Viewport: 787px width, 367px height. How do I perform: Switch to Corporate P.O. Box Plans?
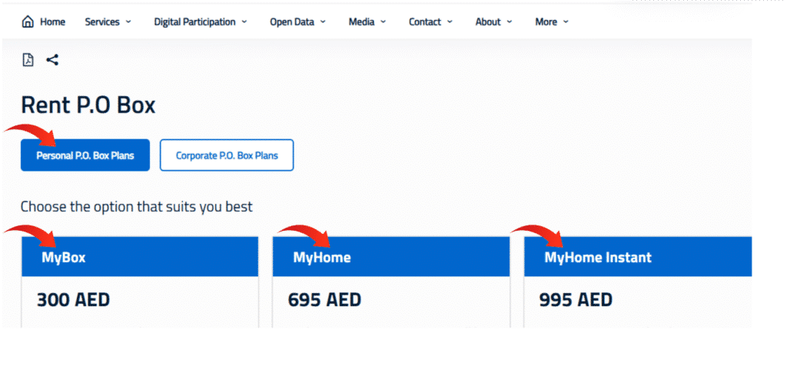pos(227,155)
